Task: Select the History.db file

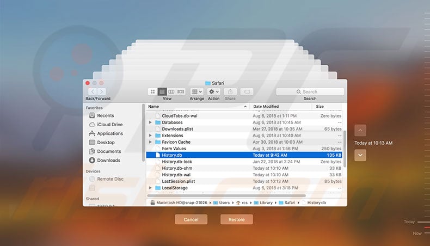Action: pyautogui.click(x=244, y=155)
